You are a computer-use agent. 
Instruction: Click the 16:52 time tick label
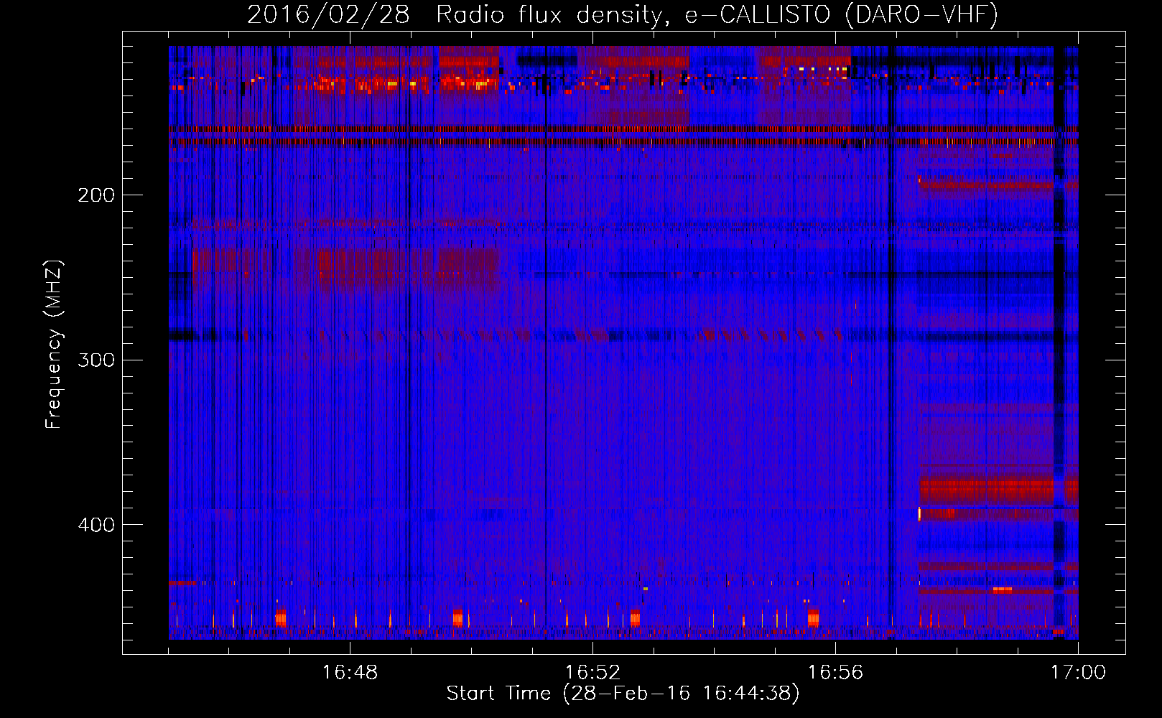tap(592, 673)
